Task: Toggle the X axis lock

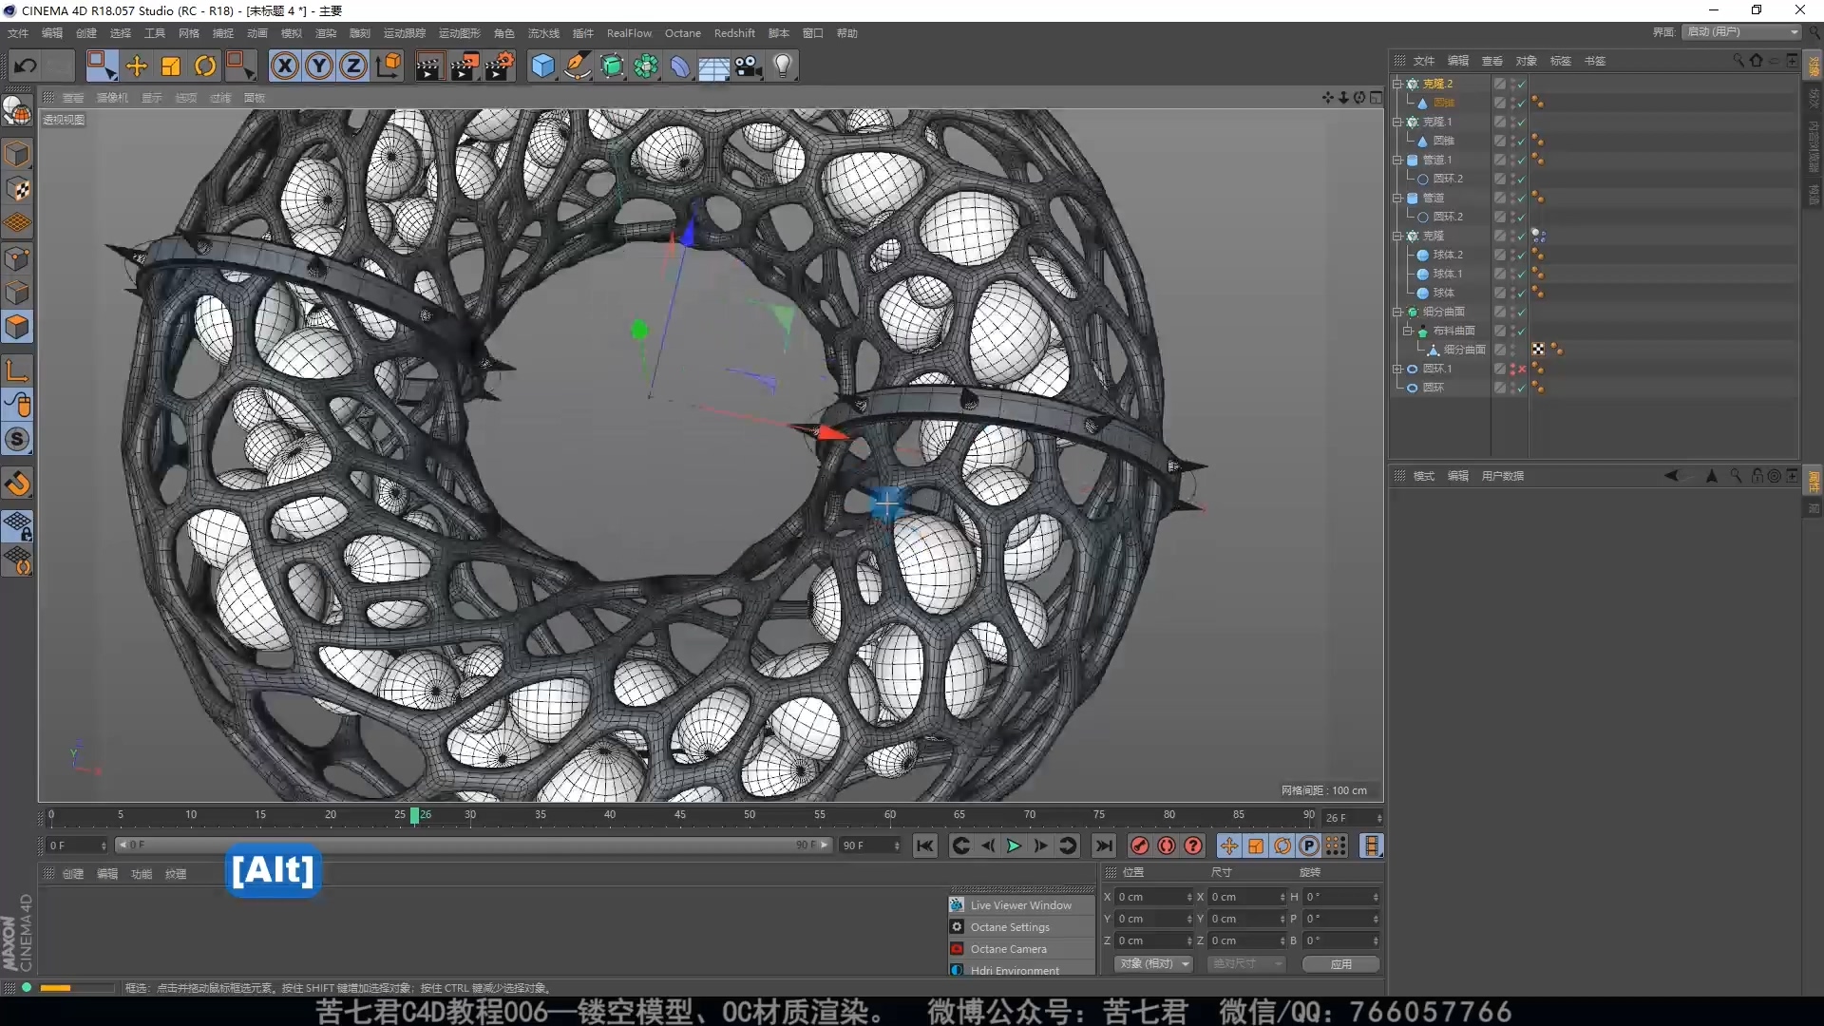Action: point(285,66)
